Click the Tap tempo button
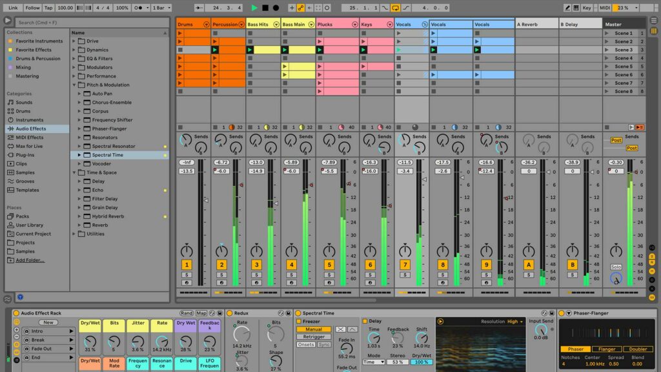Image resolution: width=661 pixels, height=372 pixels. point(48,8)
